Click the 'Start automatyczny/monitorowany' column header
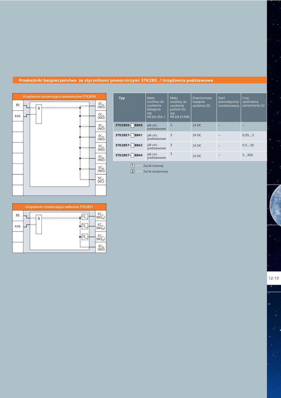Screen dimensions: 281x398 (229, 102)
